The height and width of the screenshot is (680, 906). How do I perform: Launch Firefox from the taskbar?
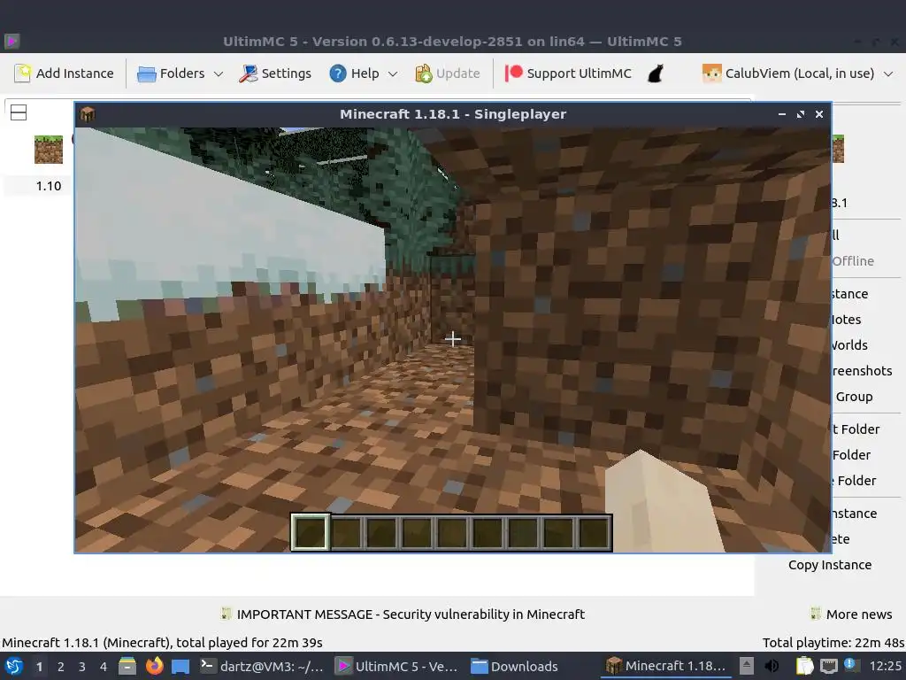(154, 666)
